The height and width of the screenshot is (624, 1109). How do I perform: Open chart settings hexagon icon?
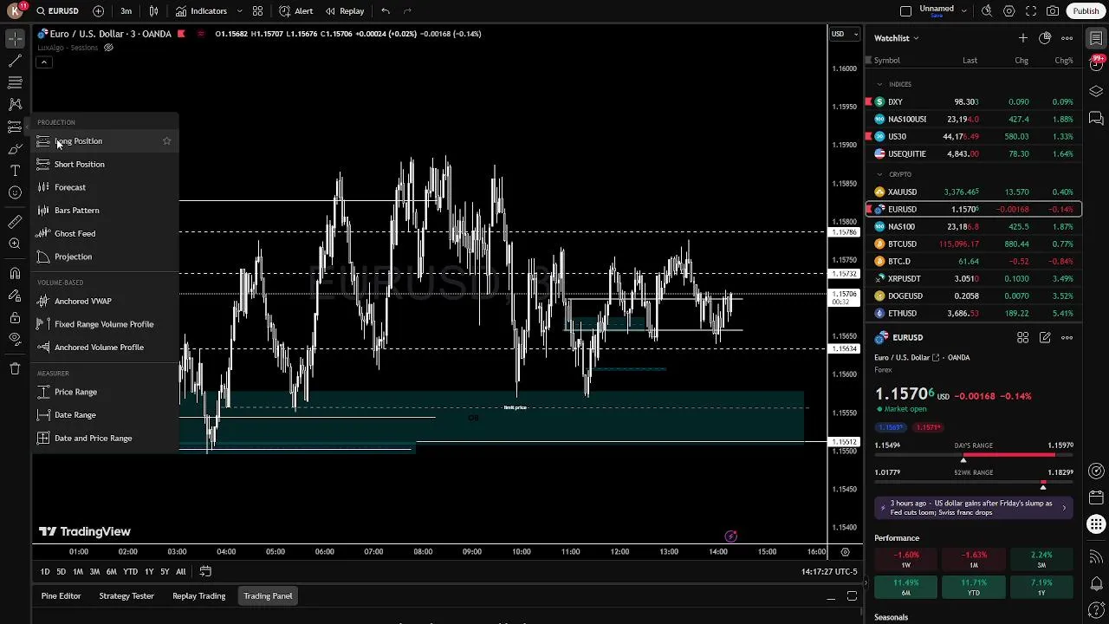pos(1008,11)
